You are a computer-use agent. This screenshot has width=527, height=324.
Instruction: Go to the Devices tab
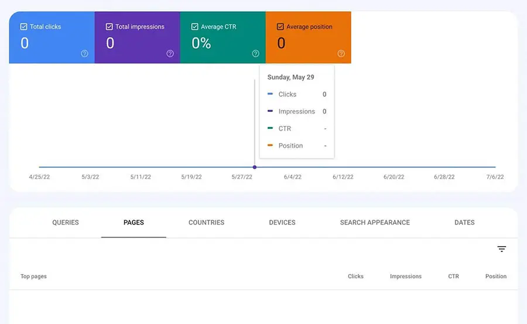point(282,223)
